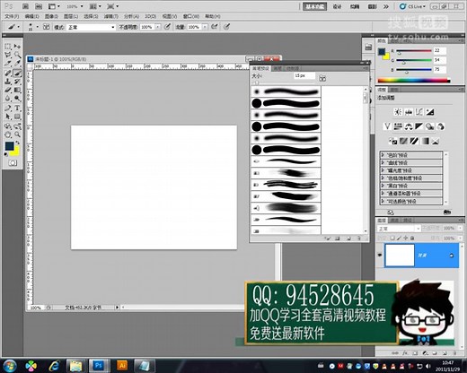Open the 编辑(E) menu
The height and width of the screenshot is (373, 467).
31,16
